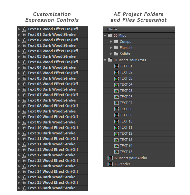This screenshot has width=190, height=195.
Task: Select the '01 Insert Your Texts' folder name
Action: 130,60
